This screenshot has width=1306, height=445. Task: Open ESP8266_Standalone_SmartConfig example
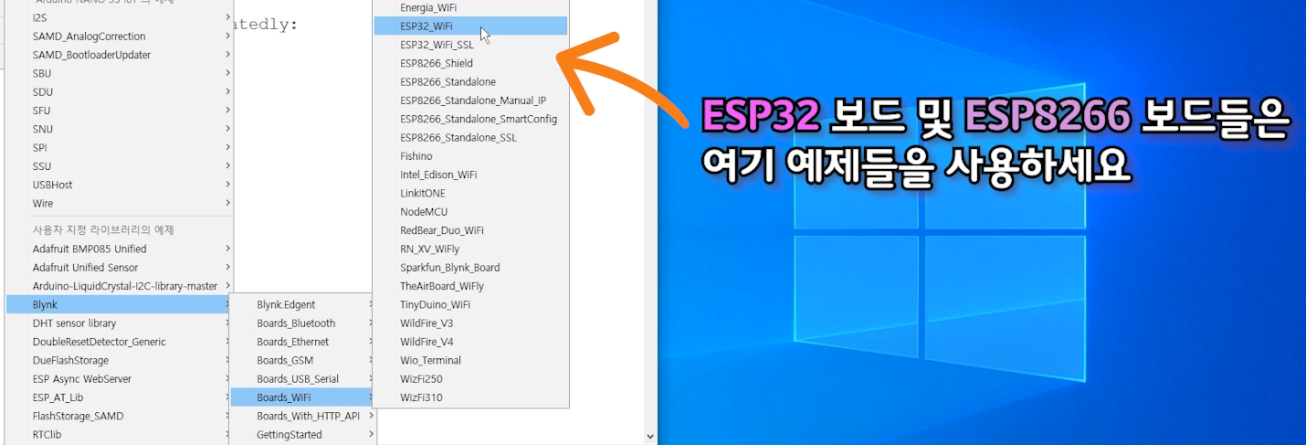tap(470, 119)
